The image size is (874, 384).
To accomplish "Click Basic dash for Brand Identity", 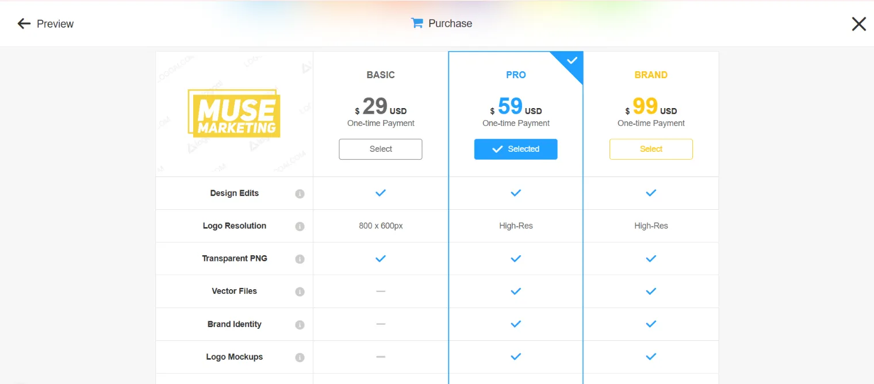I will (x=381, y=324).
